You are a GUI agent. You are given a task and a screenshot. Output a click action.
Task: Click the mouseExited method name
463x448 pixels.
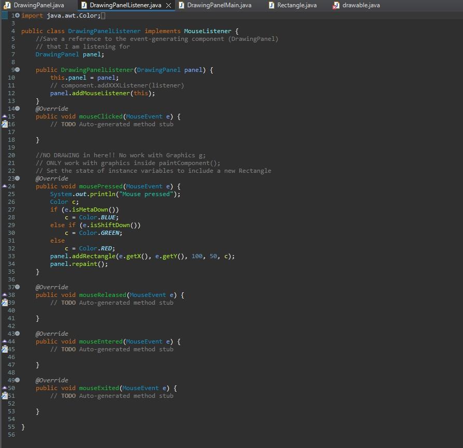pos(99,388)
